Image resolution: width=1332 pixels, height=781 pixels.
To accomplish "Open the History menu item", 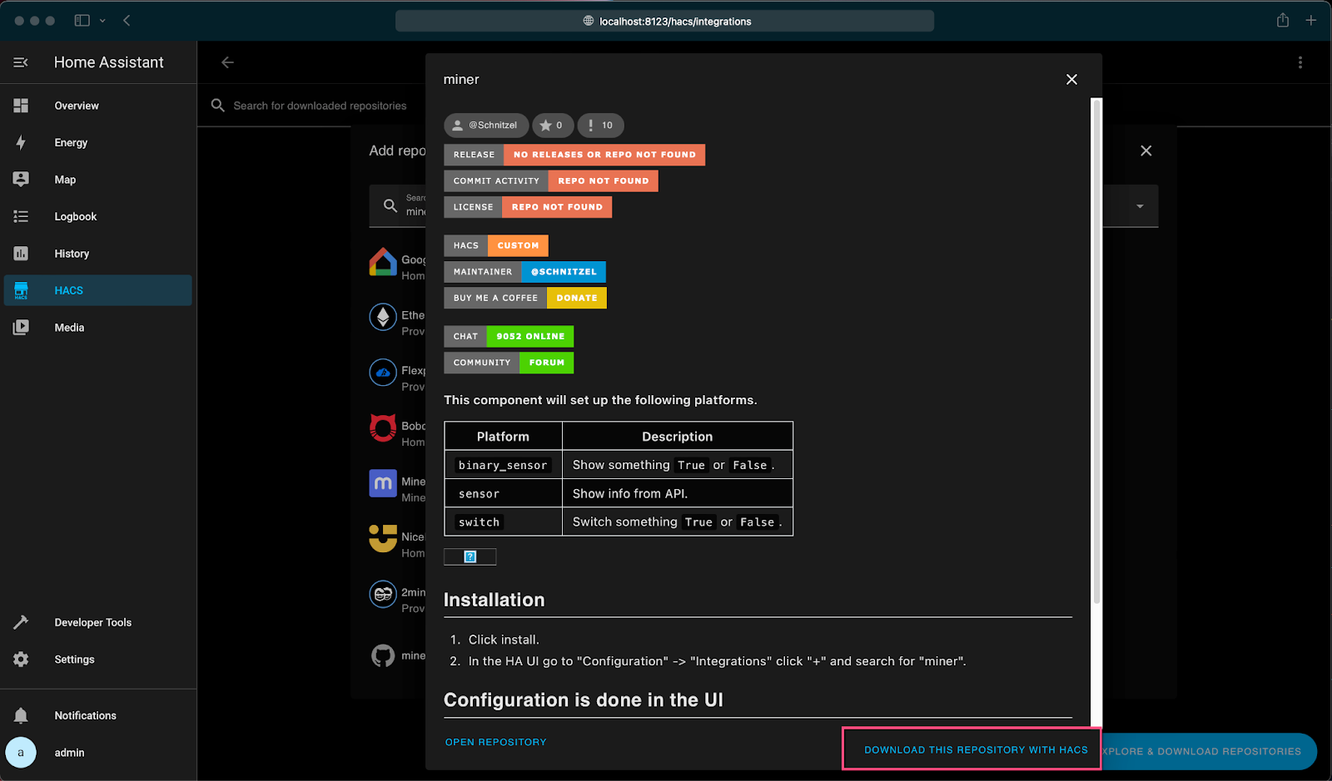I will point(98,254).
